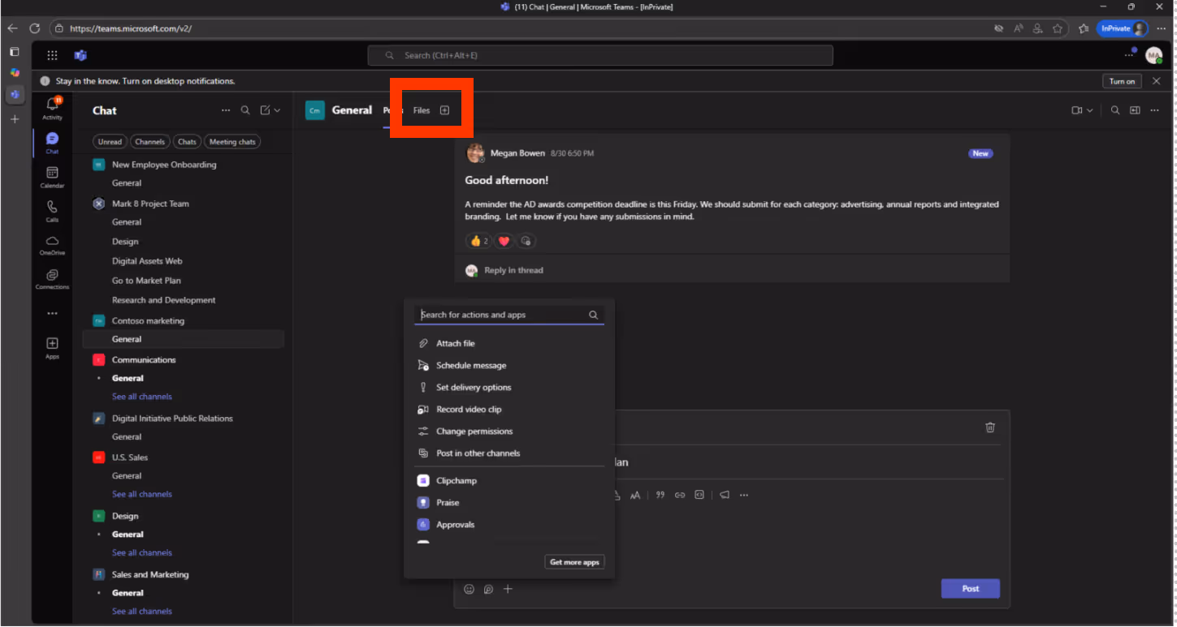Click the Post button
The height and width of the screenshot is (627, 1177).
[x=971, y=589]
